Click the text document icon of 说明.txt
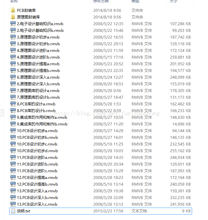The height and width of the screenshot is (220, 208). (13, 211)
